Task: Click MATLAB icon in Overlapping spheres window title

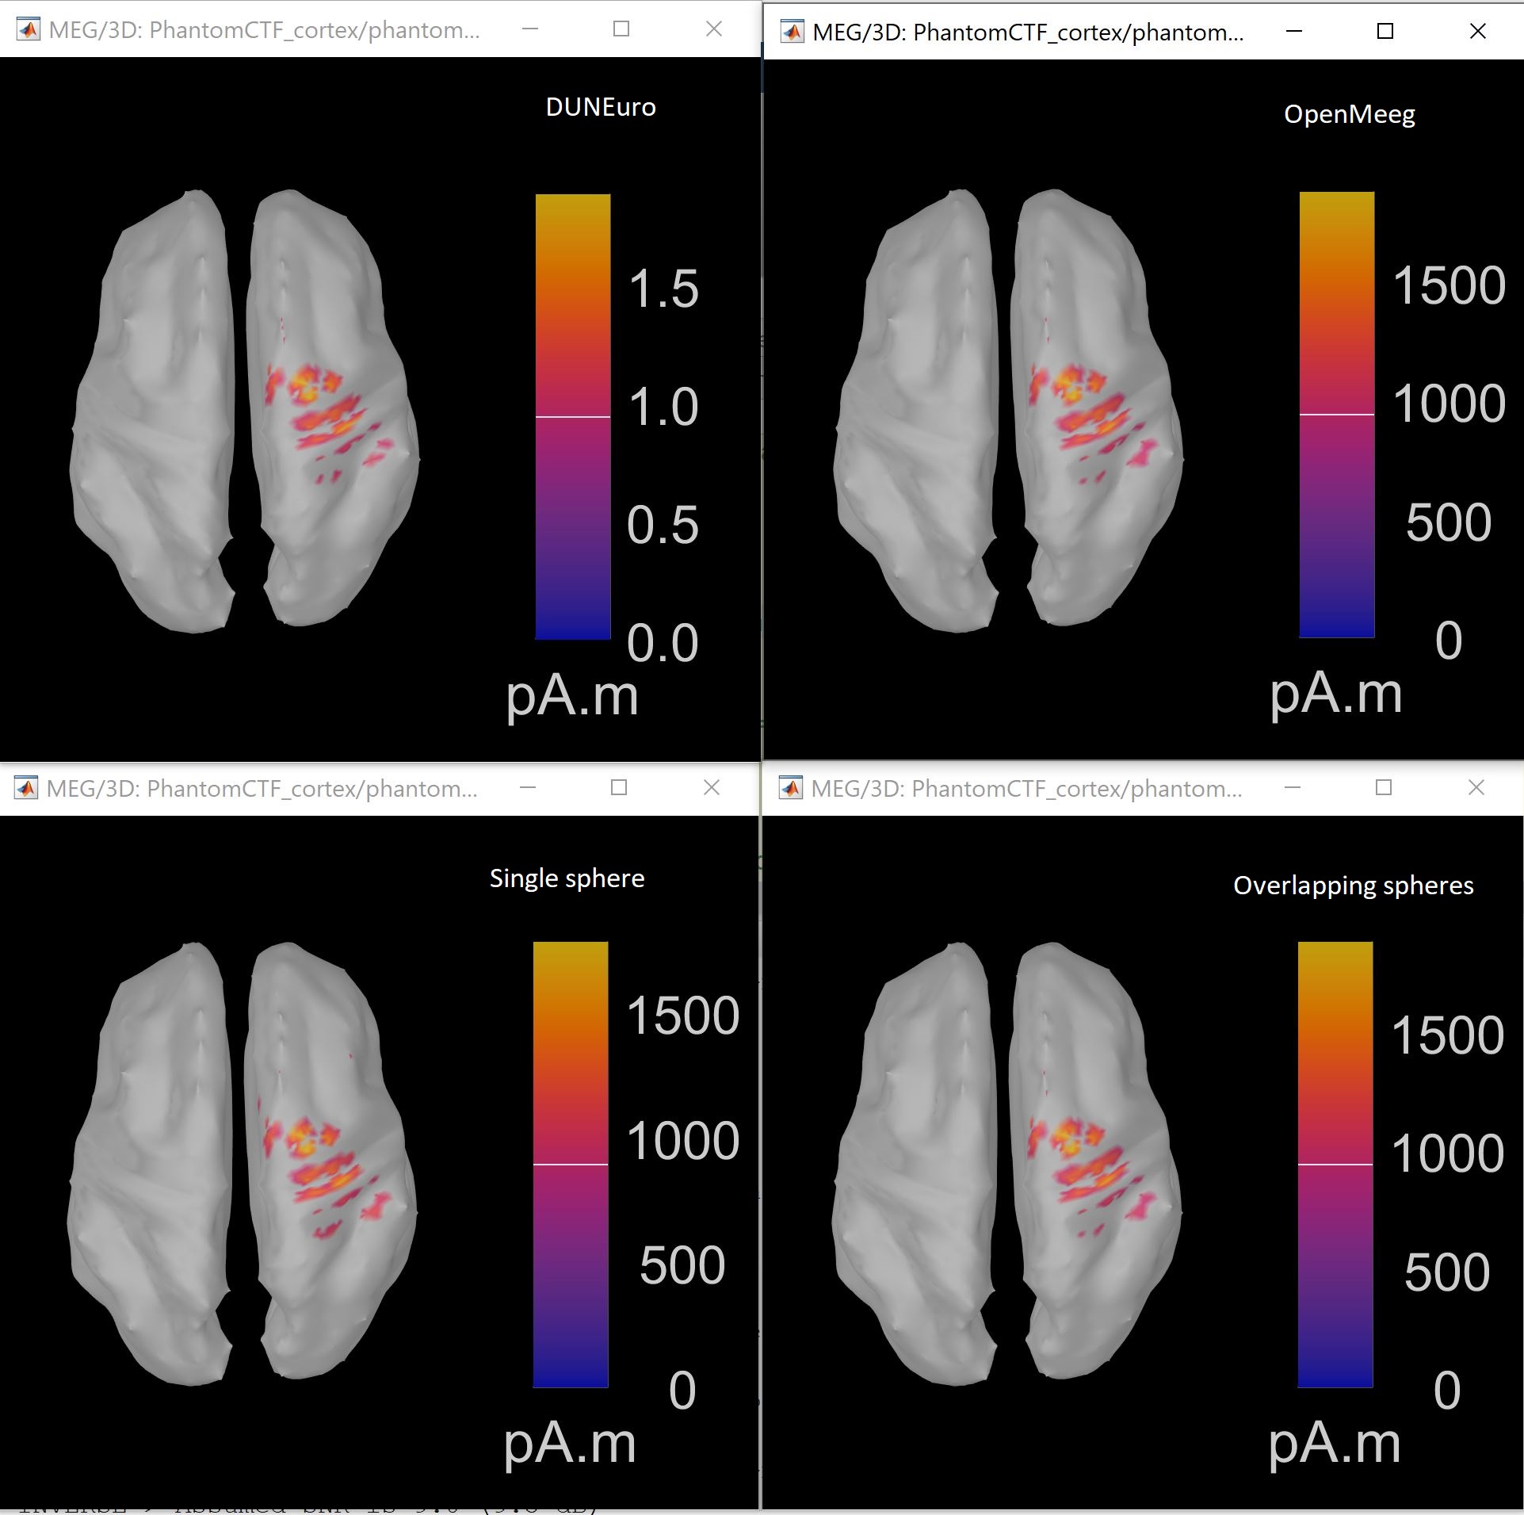Action: 790,788
